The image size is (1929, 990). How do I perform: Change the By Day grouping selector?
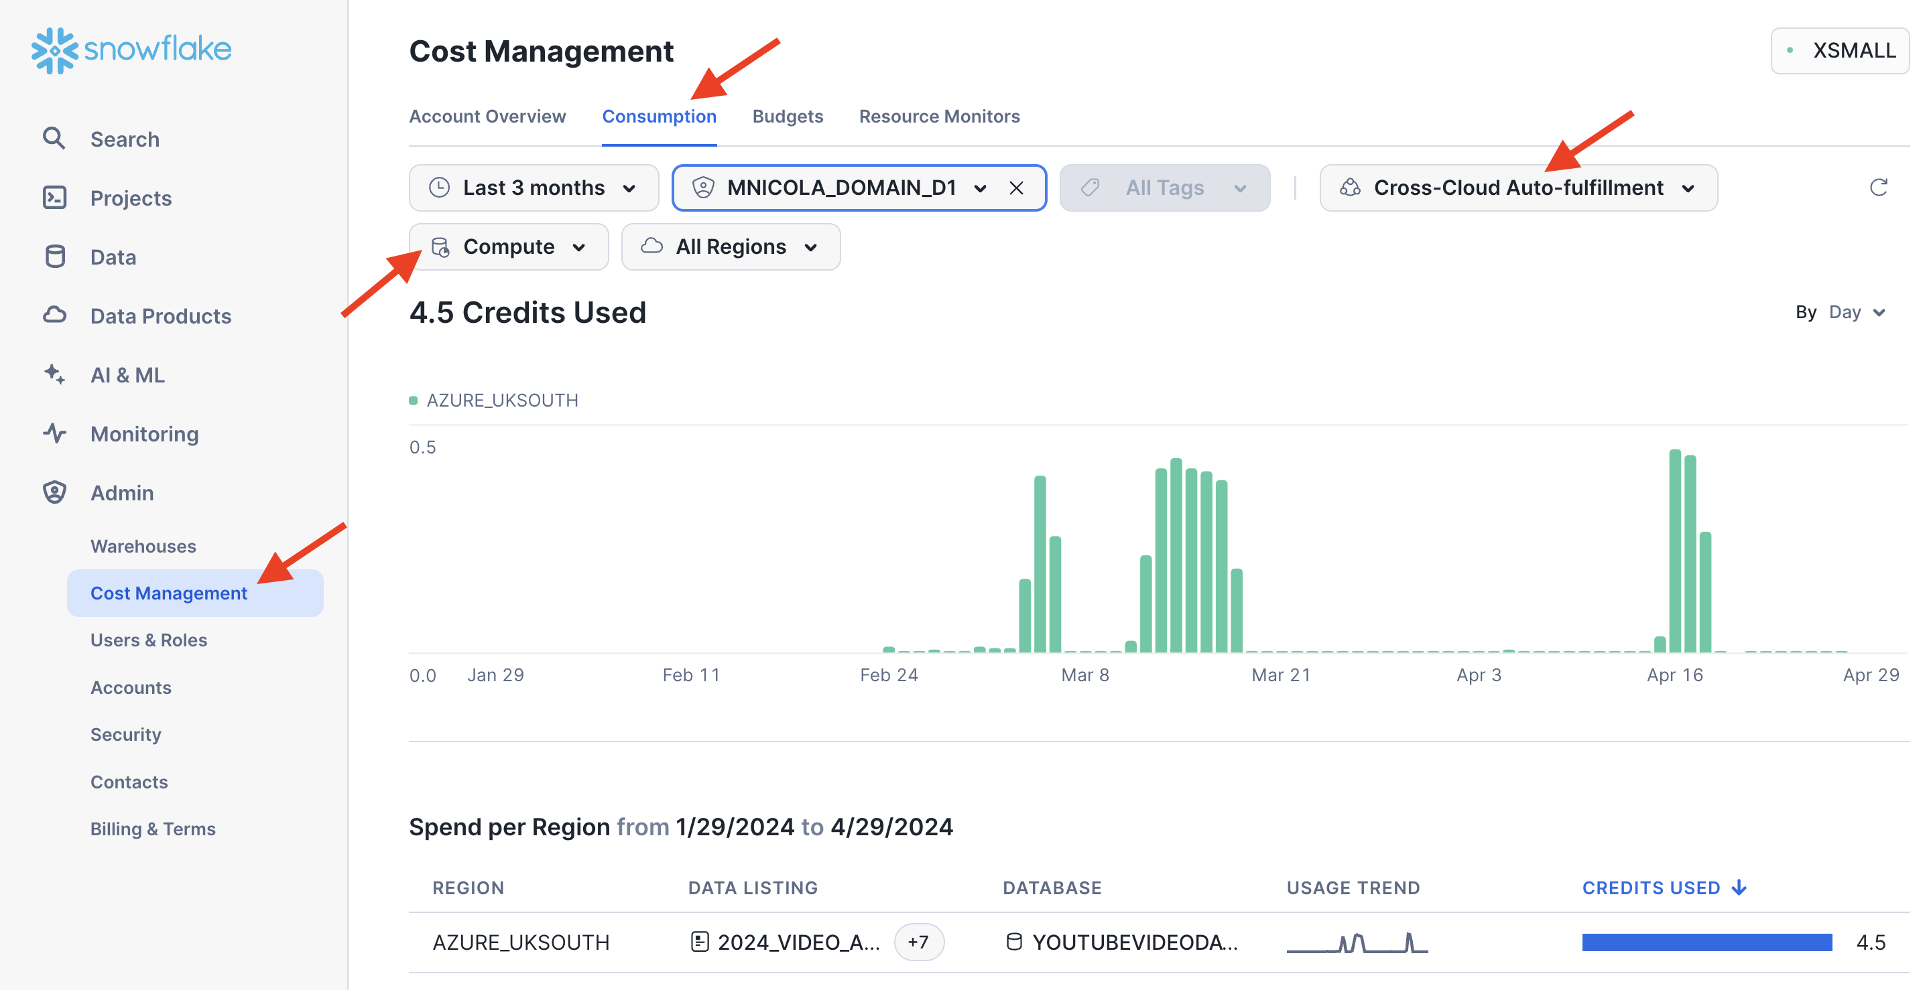pos(1856,312)
